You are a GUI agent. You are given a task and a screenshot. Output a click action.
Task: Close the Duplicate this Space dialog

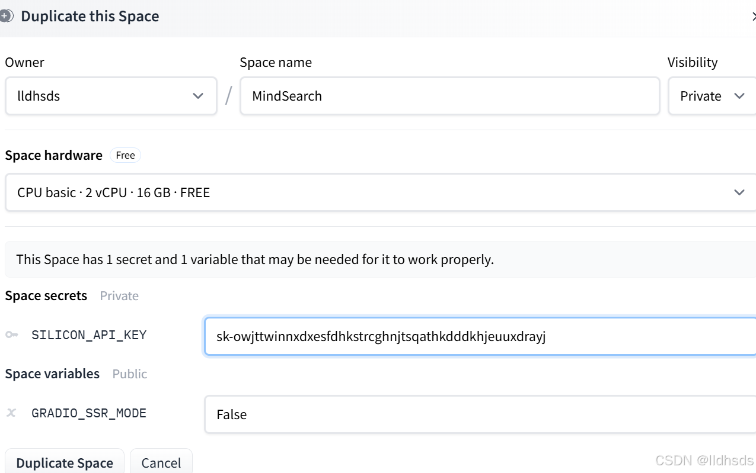(x=753, y=17)
